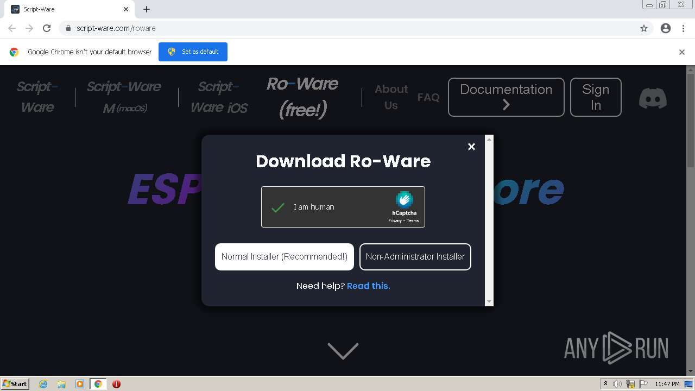Bookmark this page with the star icon

[644, 28]
